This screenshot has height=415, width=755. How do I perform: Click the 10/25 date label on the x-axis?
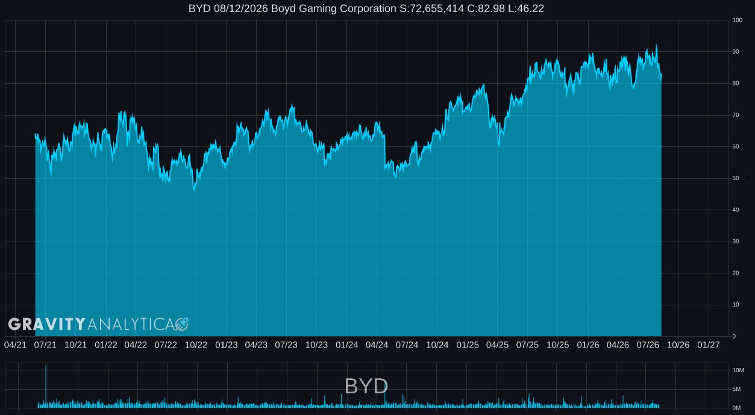click(x=557, y=345)
